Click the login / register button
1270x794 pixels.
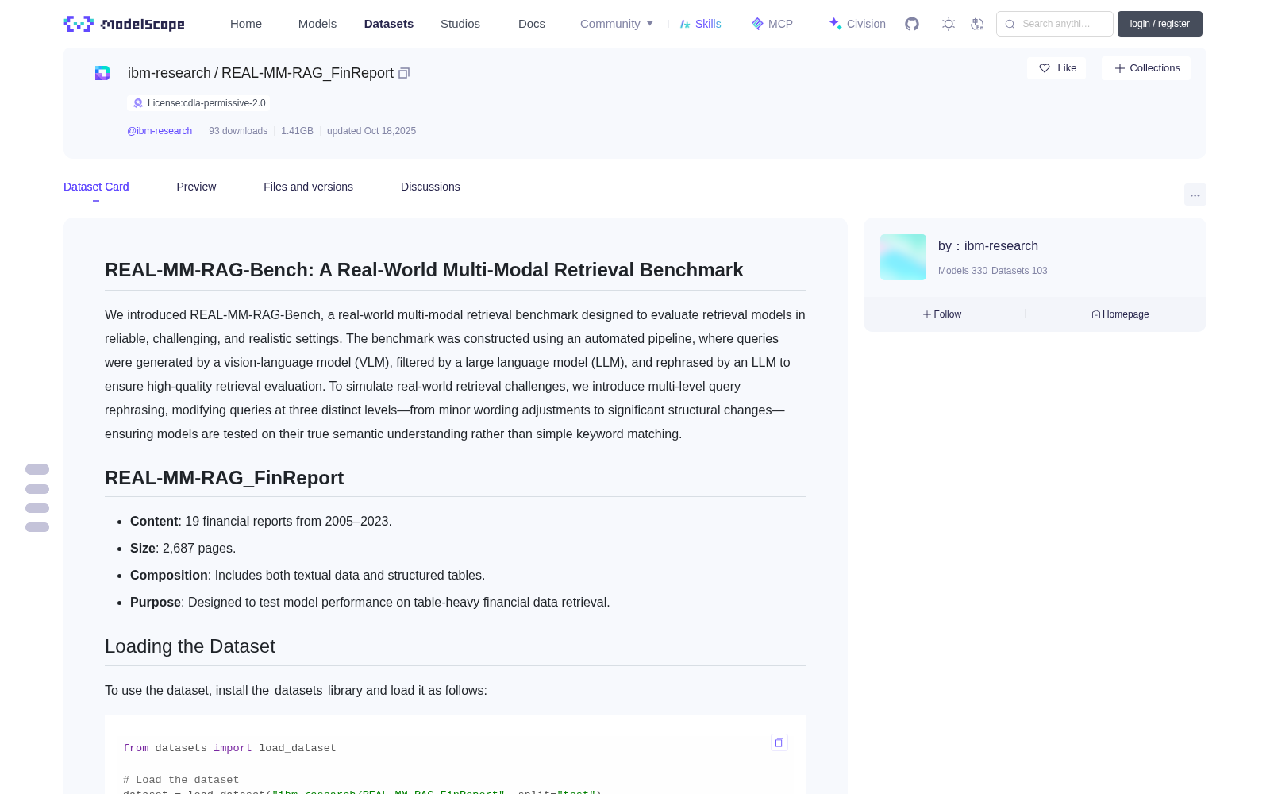[x=1160, y=24]
